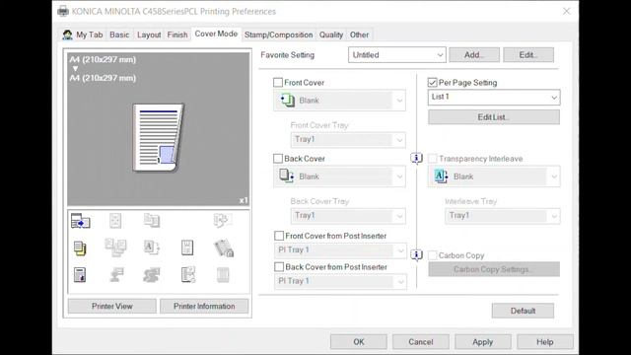Switch to the My Tab tab
The image size is (631, 355).
[x=83, y=35]
